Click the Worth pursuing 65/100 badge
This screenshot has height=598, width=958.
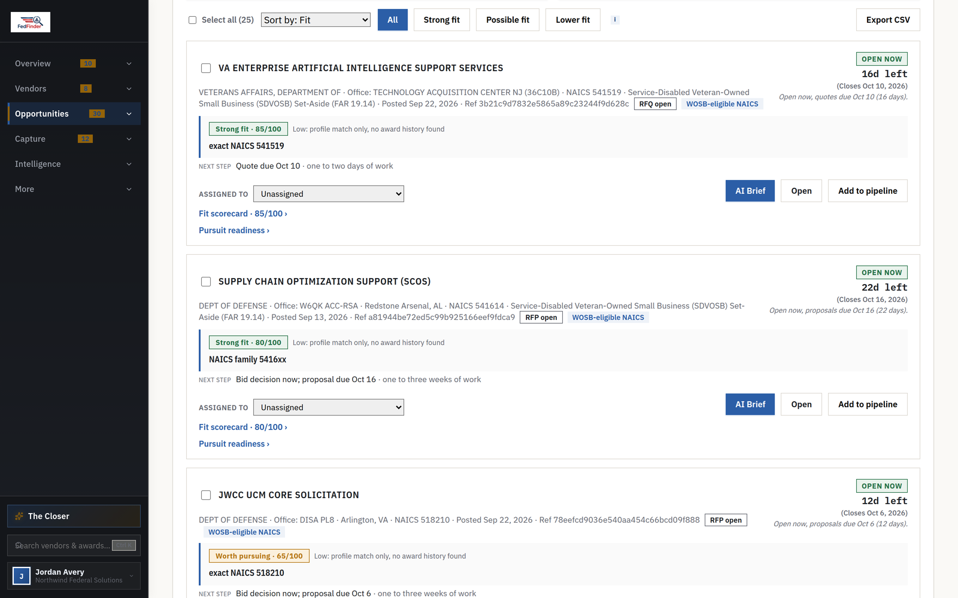tap(259, 556)
